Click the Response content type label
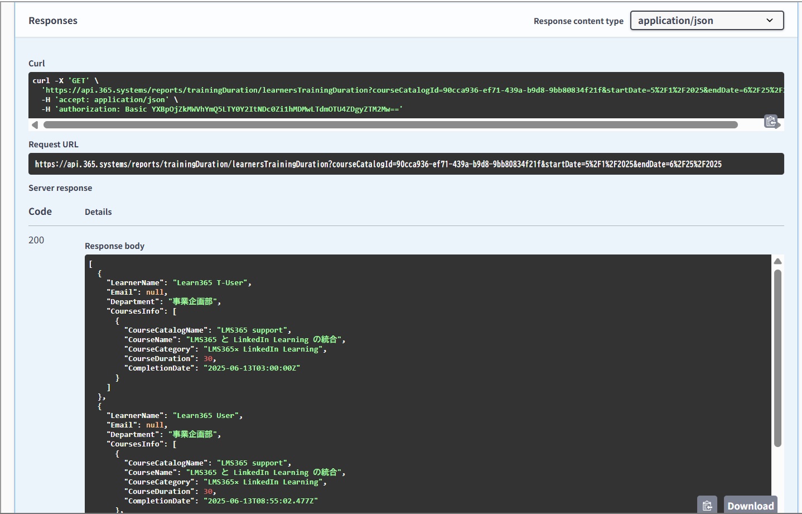This screenshot has width=802, height=514. click(578, 21)
